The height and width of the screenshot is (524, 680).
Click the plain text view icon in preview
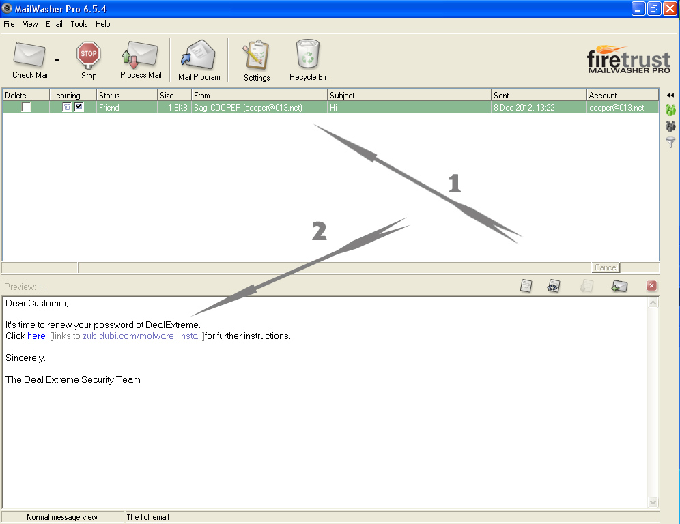tap(526, 286)
